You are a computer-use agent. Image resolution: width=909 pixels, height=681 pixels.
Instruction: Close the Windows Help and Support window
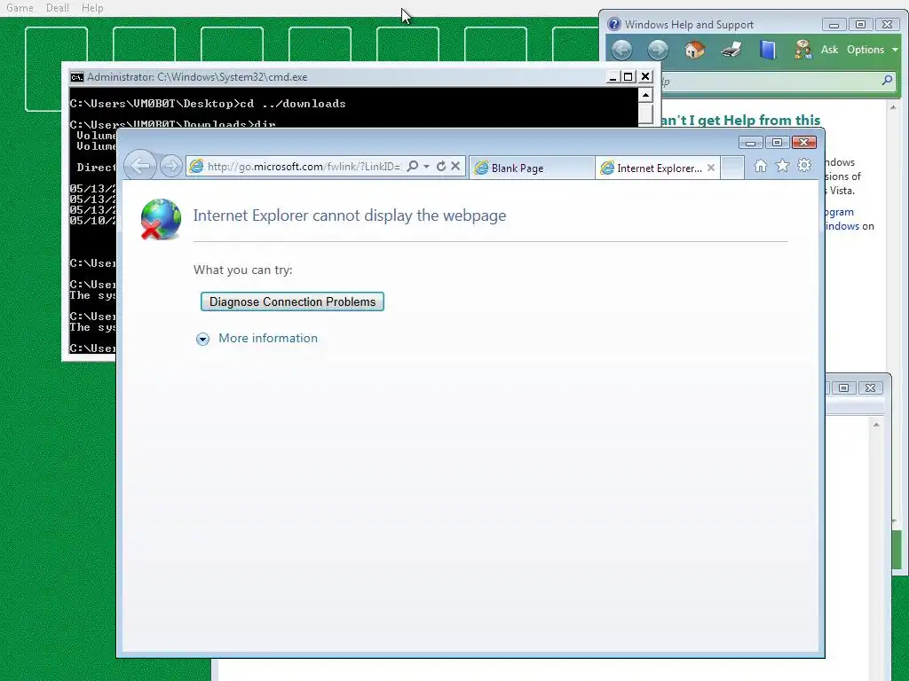pos(887,25)
